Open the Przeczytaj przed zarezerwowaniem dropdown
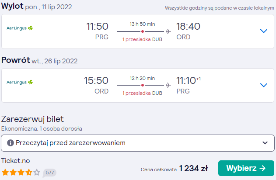This screenshot has height=180, width=276. (x=138, y=143)
